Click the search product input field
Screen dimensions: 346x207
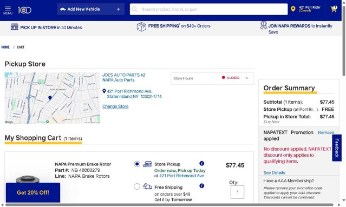click(x=209, y=9)
